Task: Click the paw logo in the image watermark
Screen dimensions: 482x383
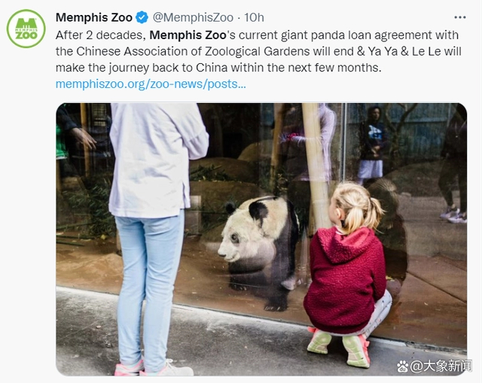Action: pyautogui.click(x=402, y=366)
